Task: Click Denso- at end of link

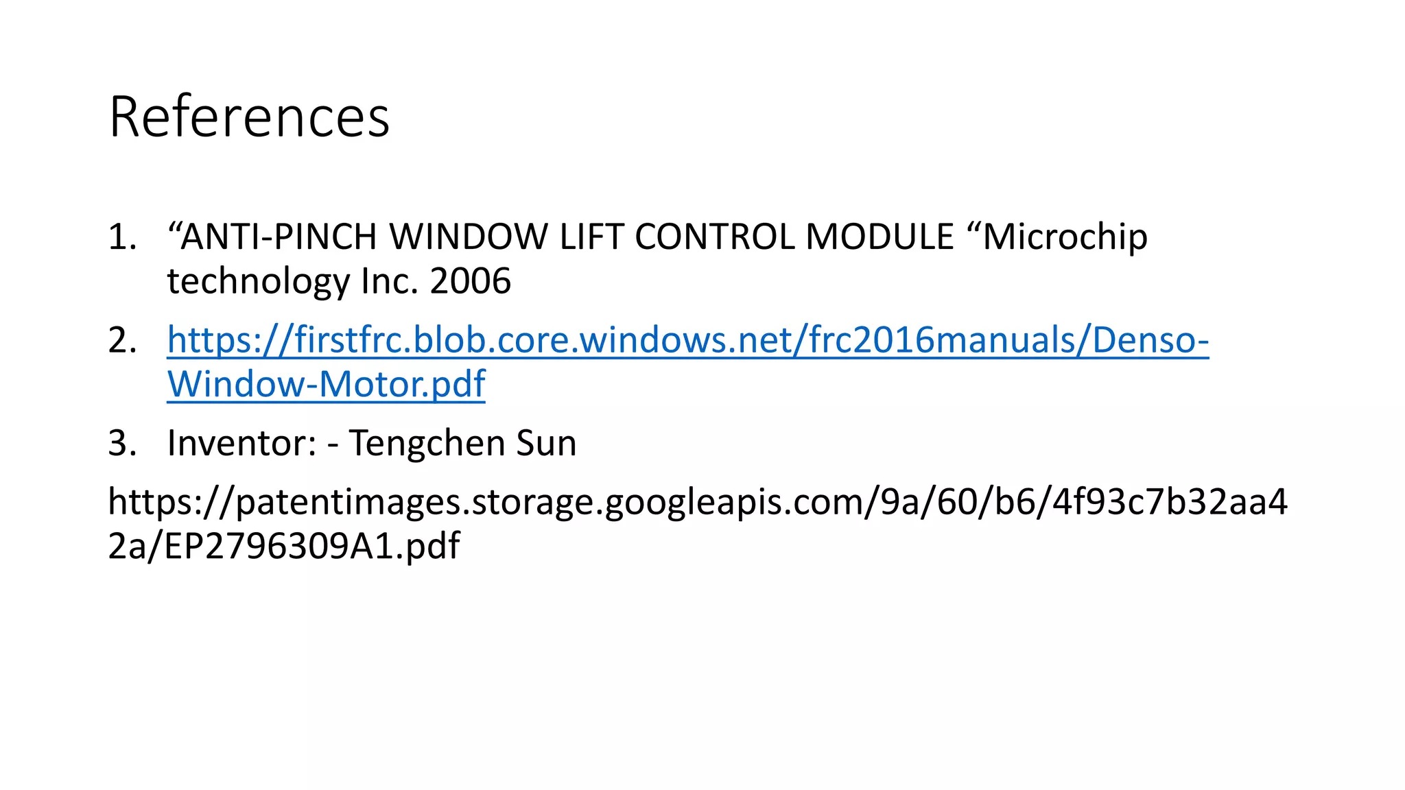Action: coord(1150,340)
